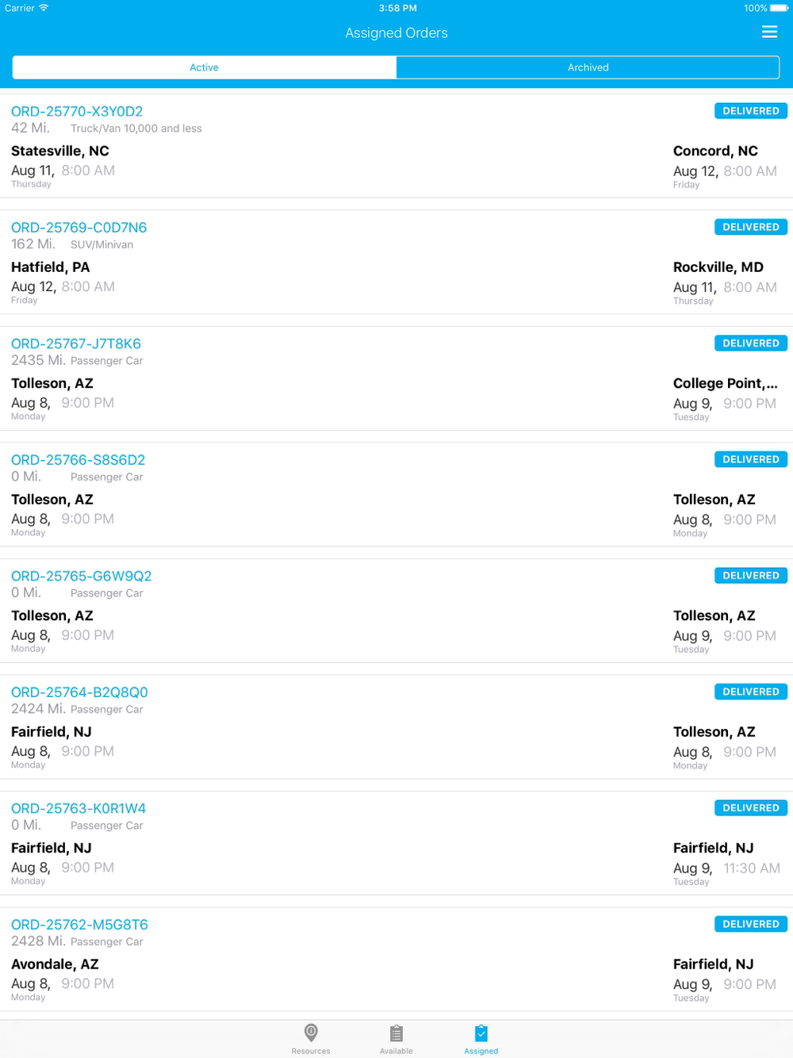Tap the Assigned Orders title

pyautogui.click(x=396, y=33)
